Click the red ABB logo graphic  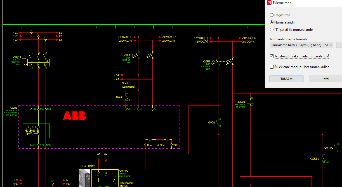tap(74, 116)
